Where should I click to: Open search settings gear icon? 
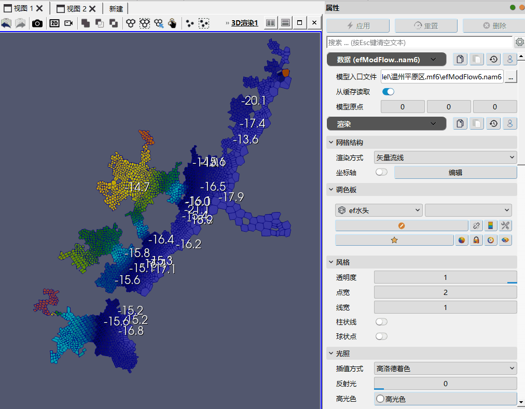[x=520, y=42]
